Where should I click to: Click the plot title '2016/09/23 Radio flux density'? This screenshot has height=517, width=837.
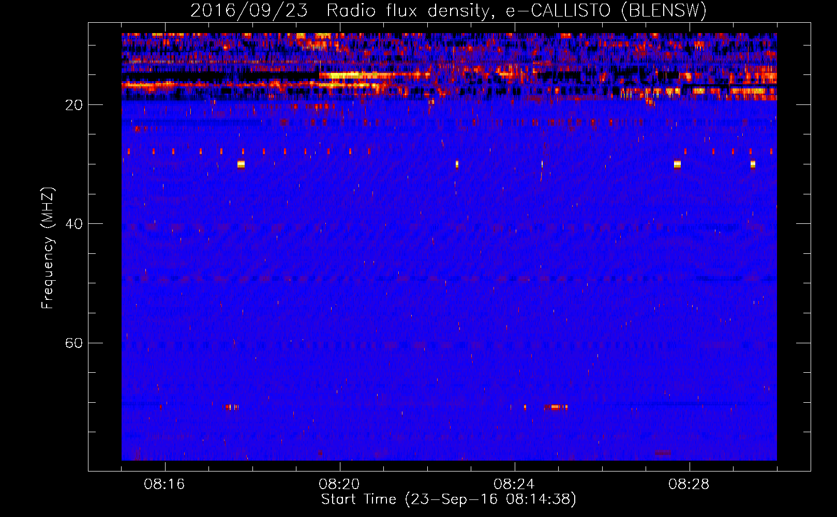[449, 10]
